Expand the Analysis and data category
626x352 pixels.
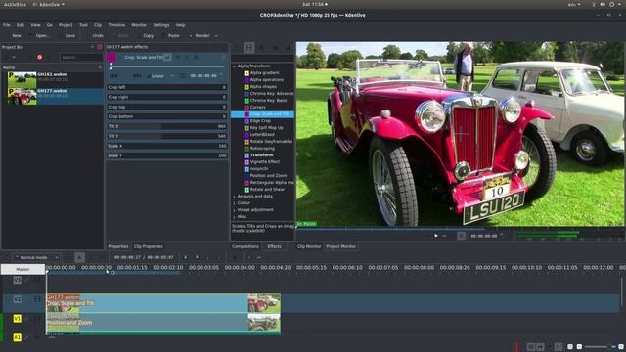234,197
